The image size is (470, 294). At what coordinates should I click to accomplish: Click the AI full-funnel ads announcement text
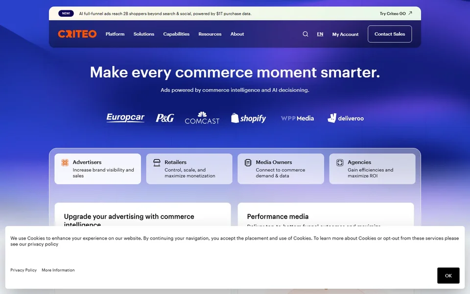[x=165, y=14]
